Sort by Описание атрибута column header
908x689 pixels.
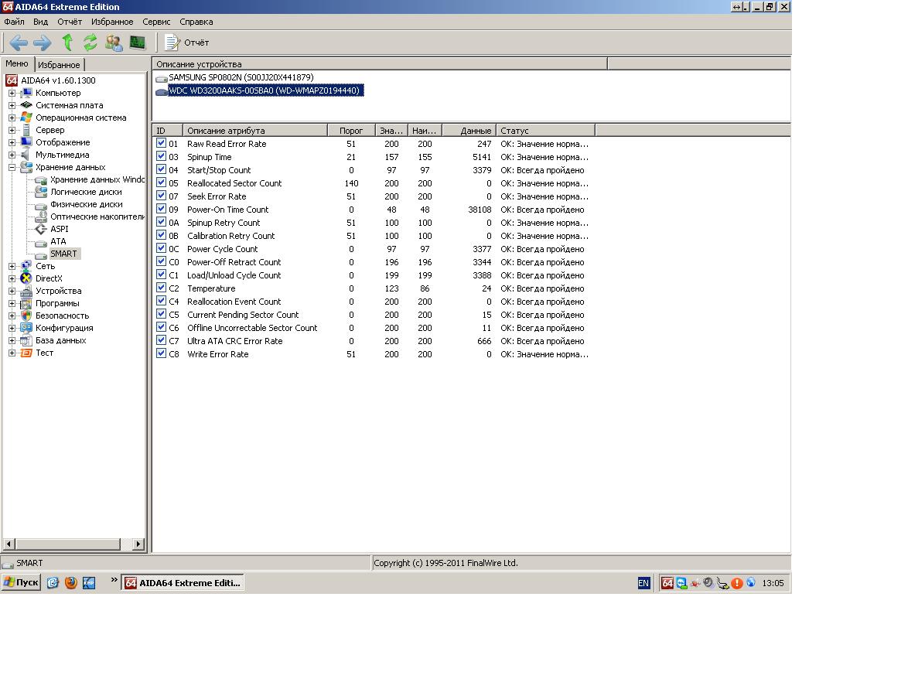[x=255, y=130]
